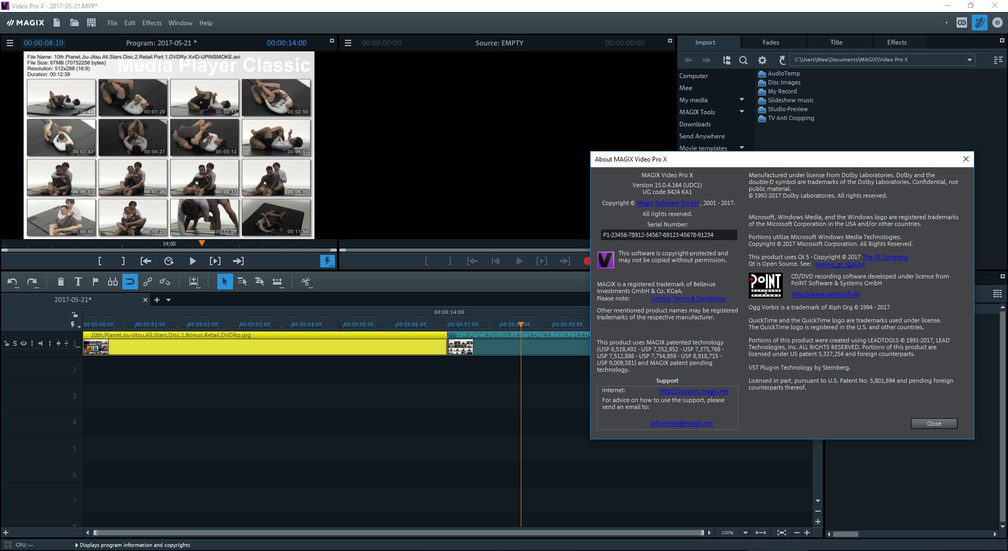This screenshot has height=551, width=1008.
Task: Select the single-track mouse mode icon
Action: coord(242,282)
